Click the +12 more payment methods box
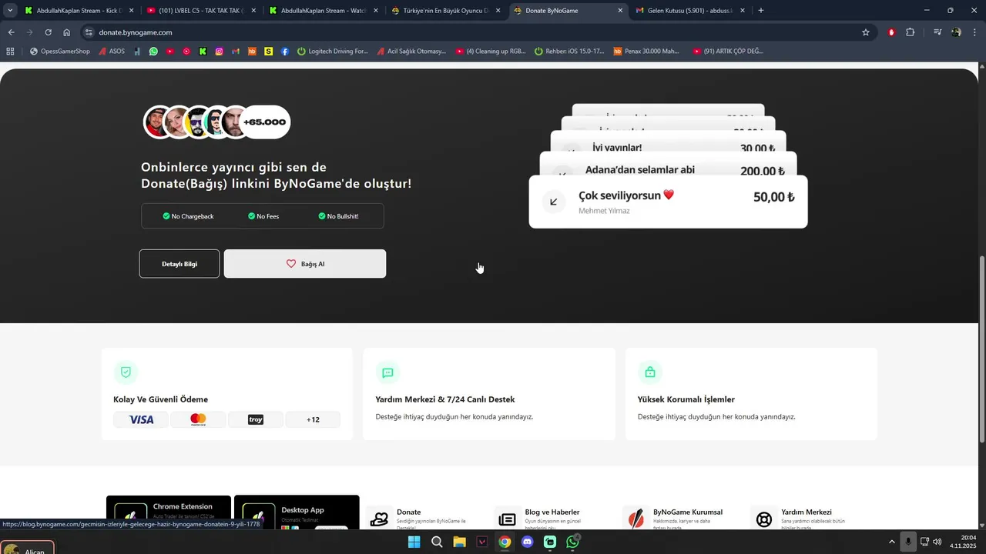The width and height of the screenshot is (986, 554). [x=313, y=419]
